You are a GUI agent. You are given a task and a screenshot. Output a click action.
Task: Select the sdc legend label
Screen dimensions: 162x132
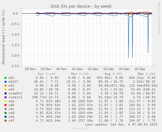click(x=11, y=109)
